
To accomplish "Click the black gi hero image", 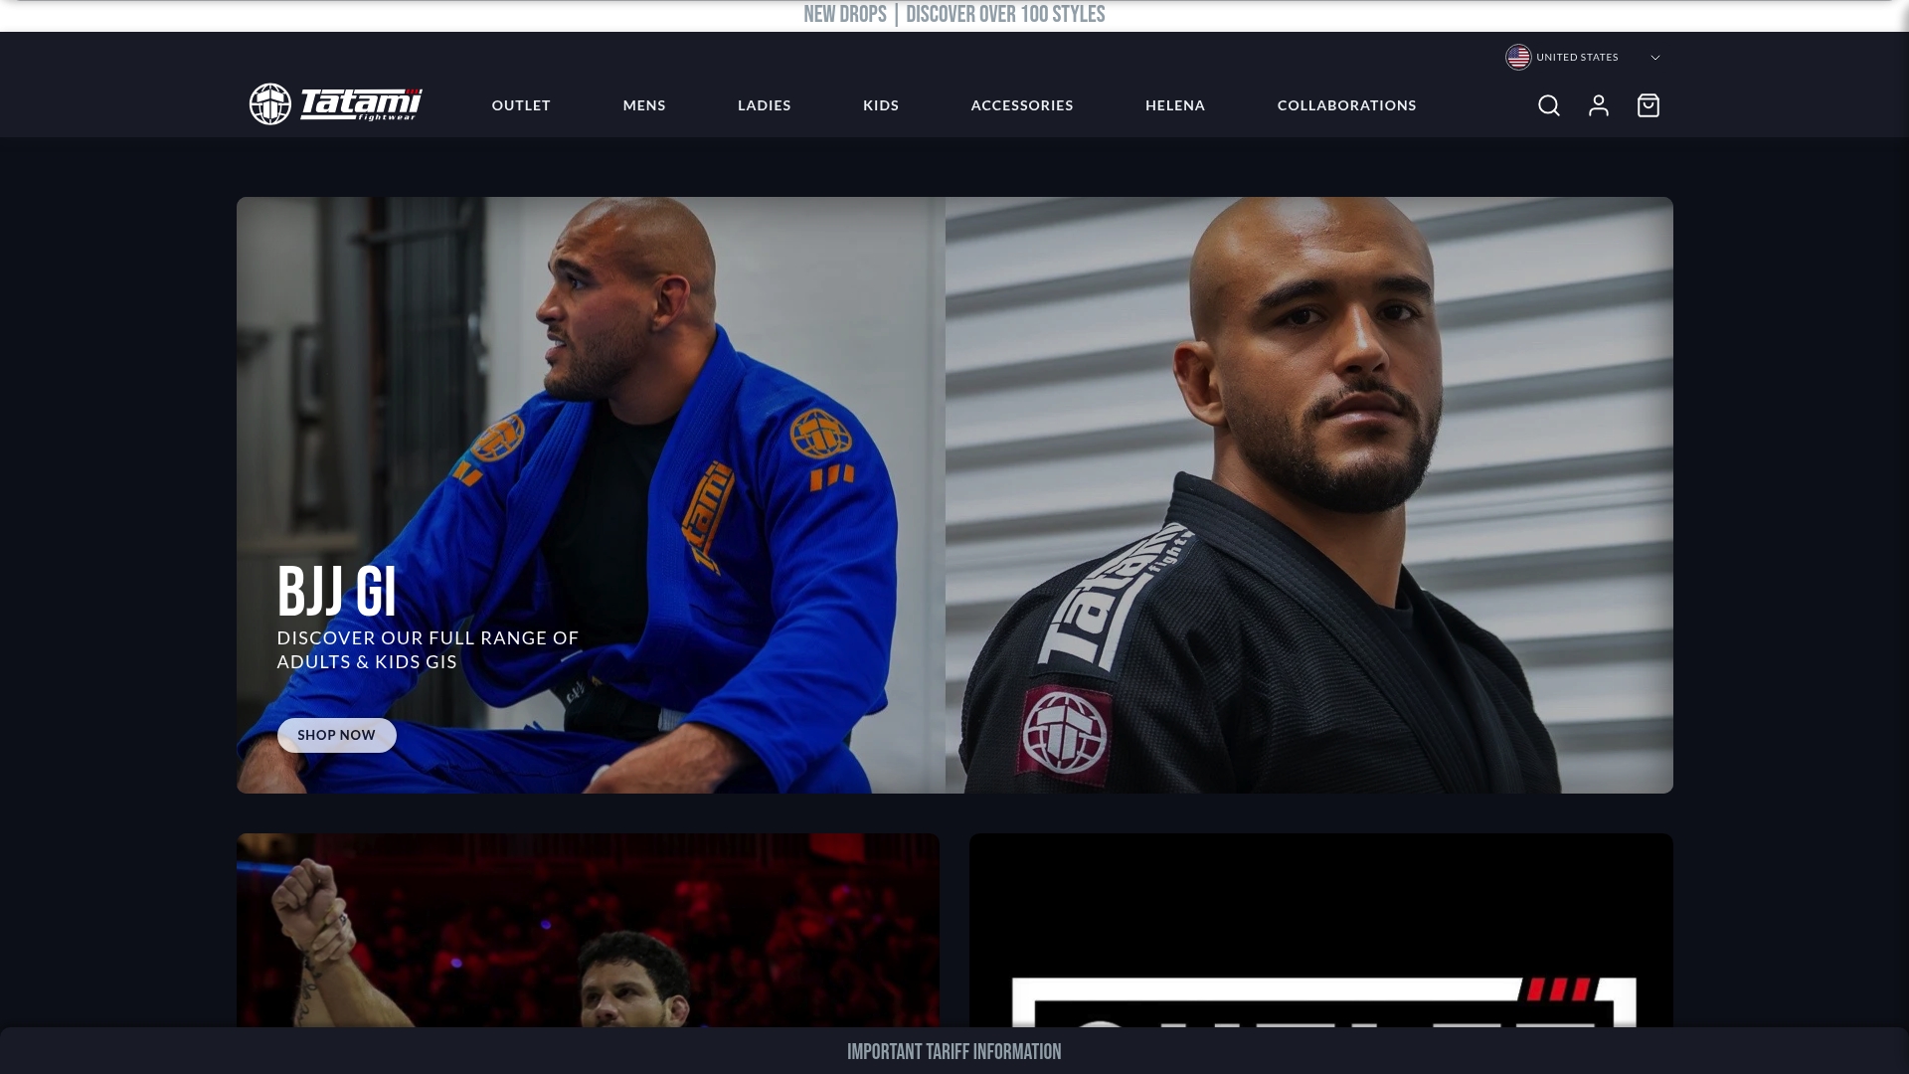I will pos(1308,447).
